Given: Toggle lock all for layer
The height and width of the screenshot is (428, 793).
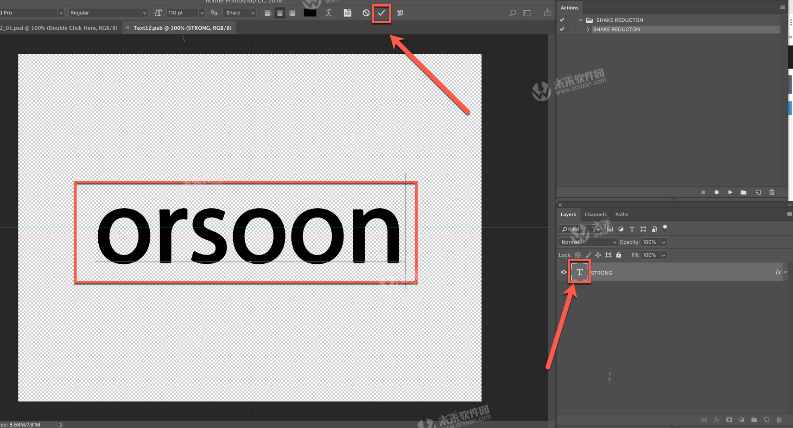Looking at the screenshot, I should pos(619,255).
